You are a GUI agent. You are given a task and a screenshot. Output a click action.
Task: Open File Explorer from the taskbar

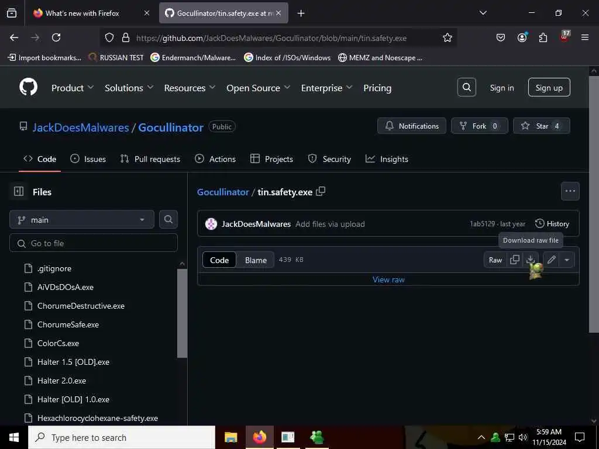(230, 437)
